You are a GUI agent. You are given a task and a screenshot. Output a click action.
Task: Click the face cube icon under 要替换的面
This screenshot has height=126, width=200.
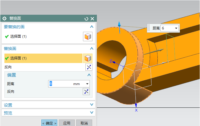click(87, 37)
